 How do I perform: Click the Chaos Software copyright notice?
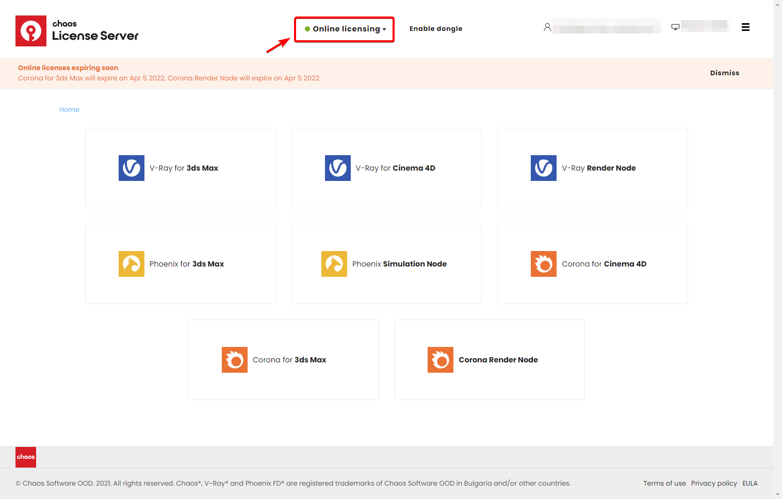293,484
